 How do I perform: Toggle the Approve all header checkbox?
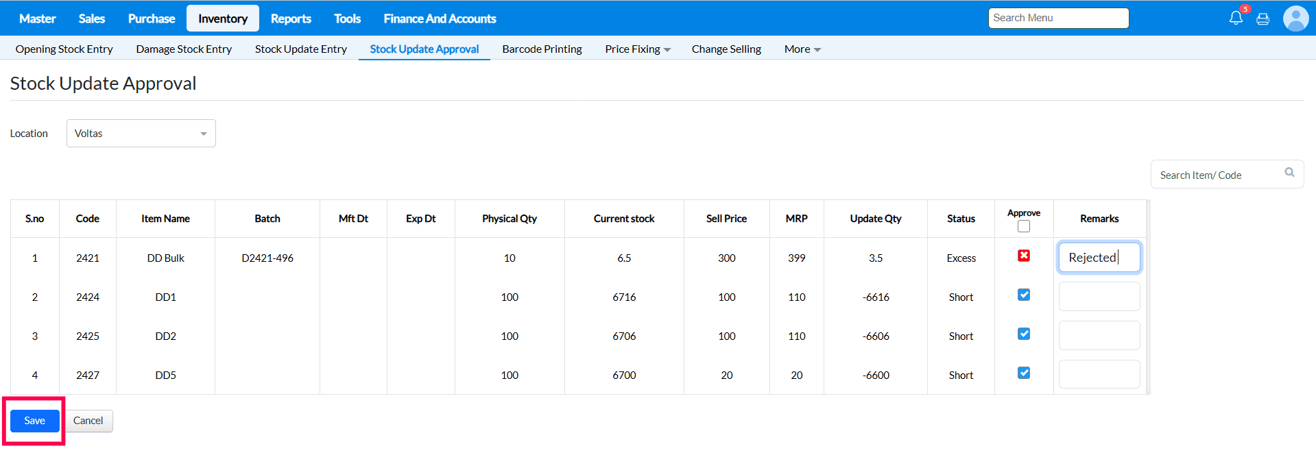1024,227
